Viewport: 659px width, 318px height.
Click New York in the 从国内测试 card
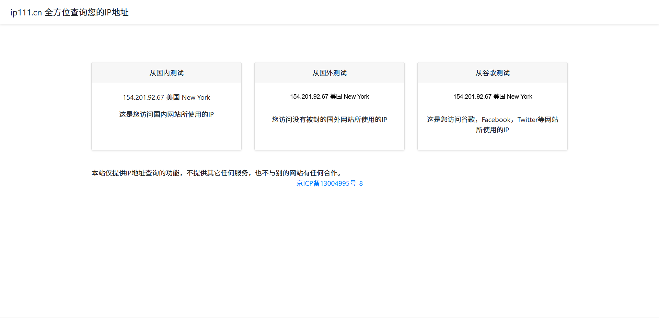196,97
